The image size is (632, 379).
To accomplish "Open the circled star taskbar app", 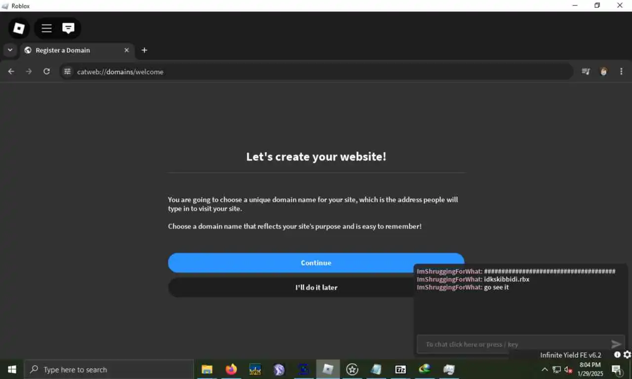I will click(352, 369).
